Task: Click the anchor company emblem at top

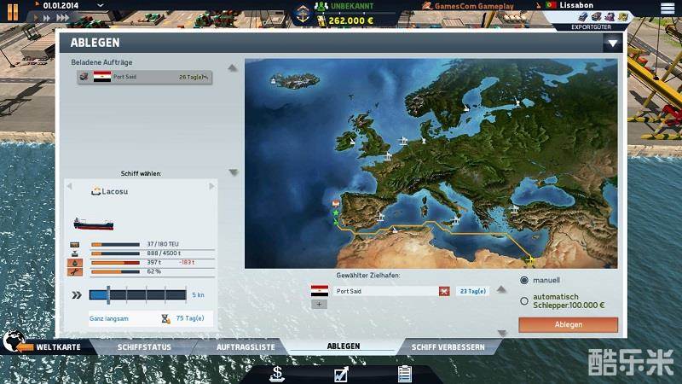Action: coord(301,11)
